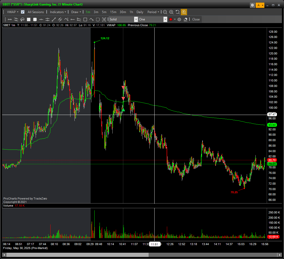Select the polyline with plus tool

point(66,19)
